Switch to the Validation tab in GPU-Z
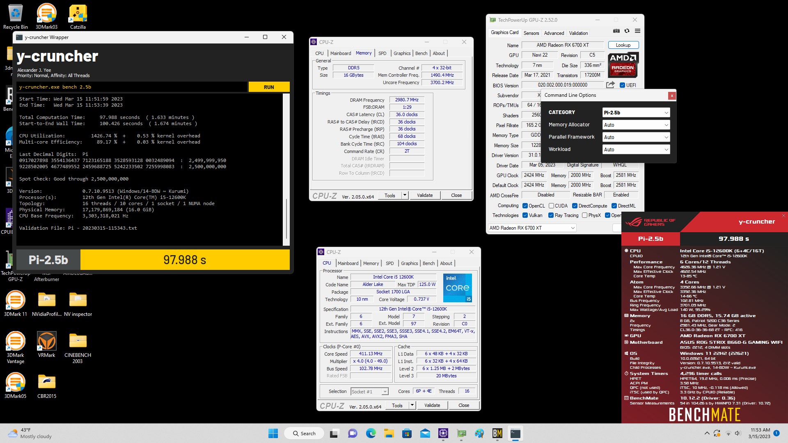 tap(578, 33)
